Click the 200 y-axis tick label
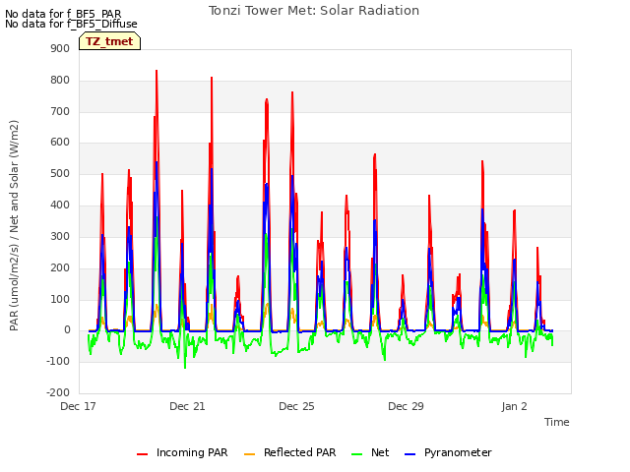630x472 pixels. tap(60, 267)
